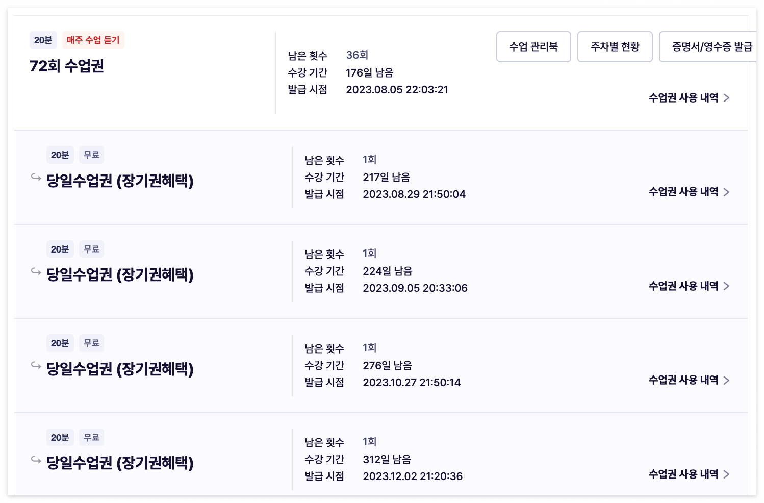Click chevron beside 312일 남음 ticket row

click(727, 474)
